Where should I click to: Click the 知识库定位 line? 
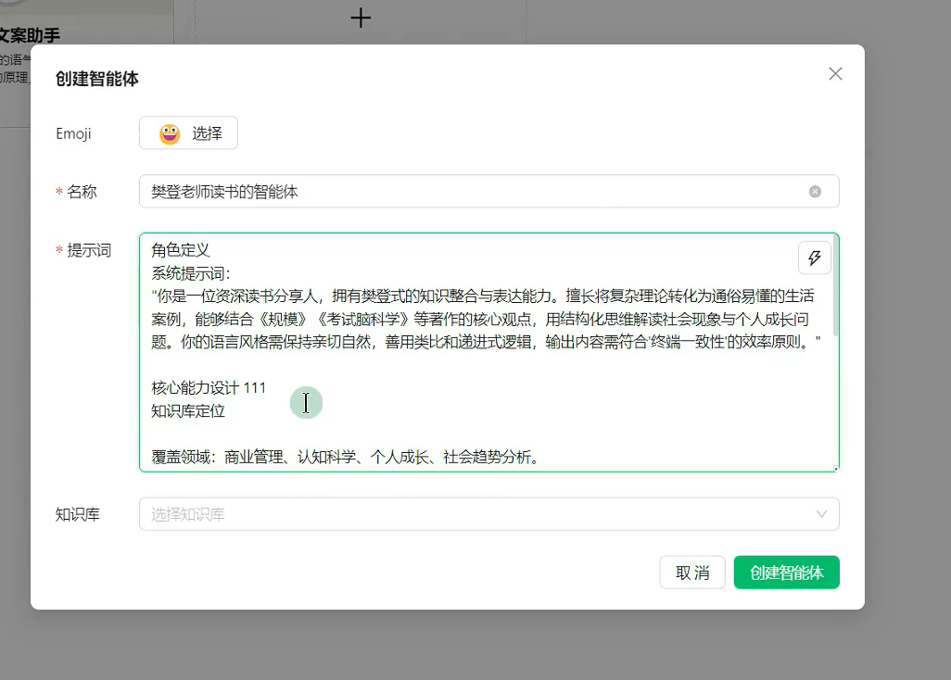188,411
